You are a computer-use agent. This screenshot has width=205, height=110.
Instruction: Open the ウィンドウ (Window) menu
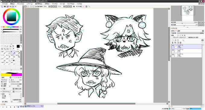point(71,4)
